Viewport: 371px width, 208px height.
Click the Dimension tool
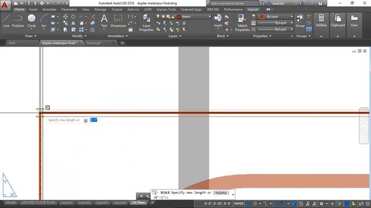pyautogui.click(x=118, y=21)
